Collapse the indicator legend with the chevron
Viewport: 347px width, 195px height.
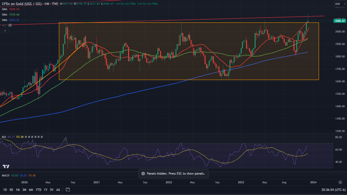coord(5,31)
